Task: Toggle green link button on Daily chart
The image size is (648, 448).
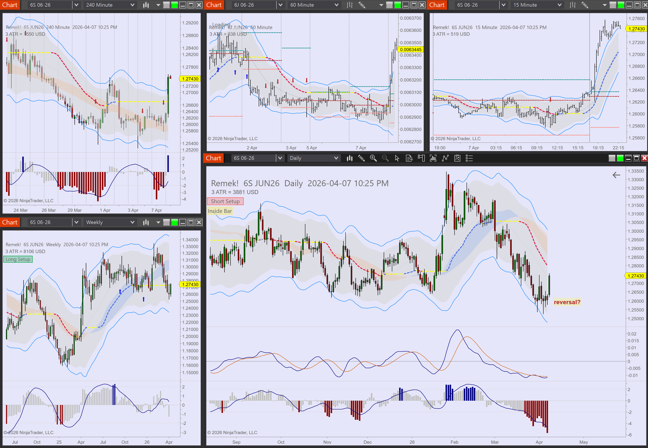Action: [x=620, y=158]
